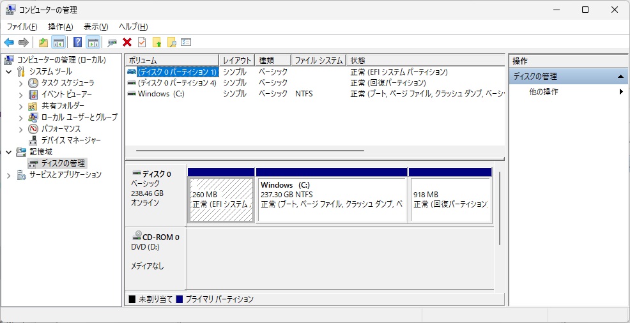
Task: Collapse the システム ツール tree node
Action: click(9, 72)
